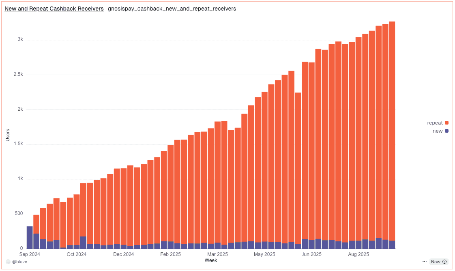This screenshot has height=271, width=455.
Task: Click the Dec 2024 axis label
Action: [x=123, y=254]
